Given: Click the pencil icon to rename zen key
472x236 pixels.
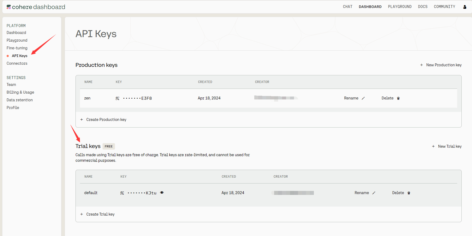Looking at the screenshot, I should [x=363, y=98].
